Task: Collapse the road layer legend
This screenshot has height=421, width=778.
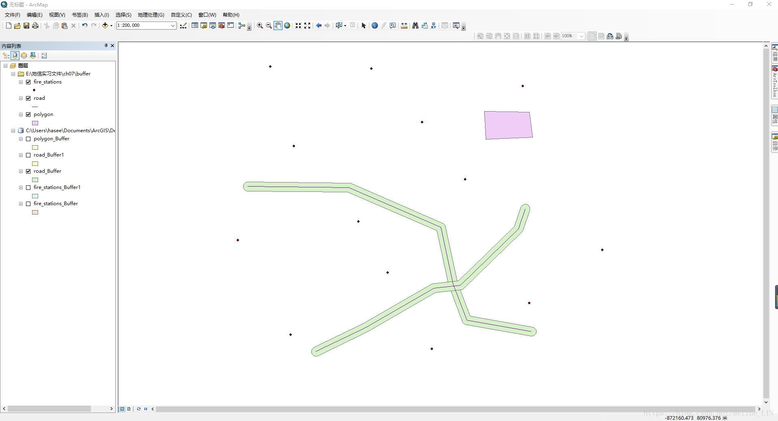Action: [21, 98]
